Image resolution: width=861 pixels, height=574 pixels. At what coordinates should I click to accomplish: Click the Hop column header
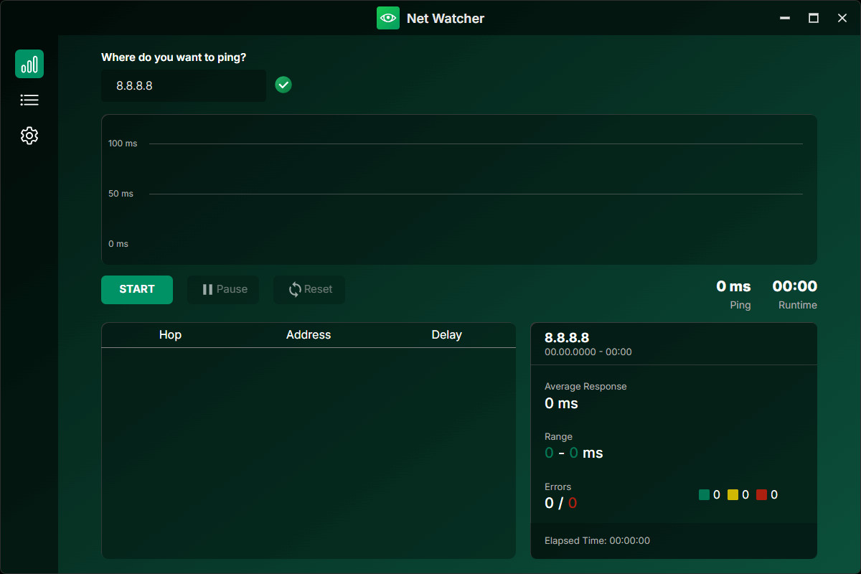(170, 335)
